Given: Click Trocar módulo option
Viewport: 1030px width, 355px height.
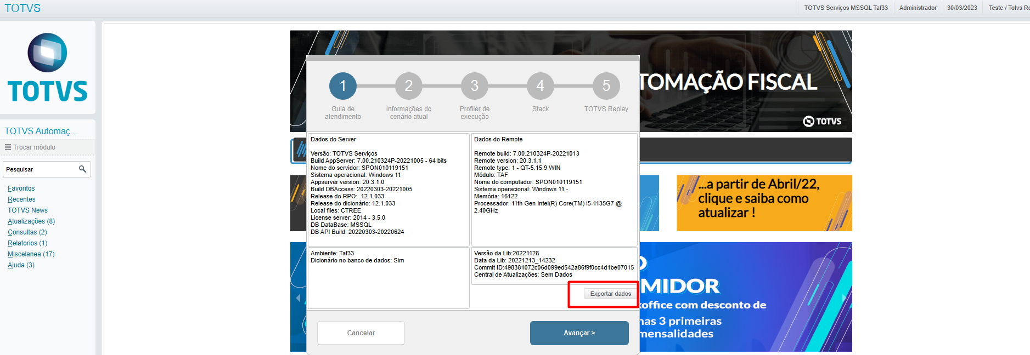Looking at the screenshot, I should [34, 147].
